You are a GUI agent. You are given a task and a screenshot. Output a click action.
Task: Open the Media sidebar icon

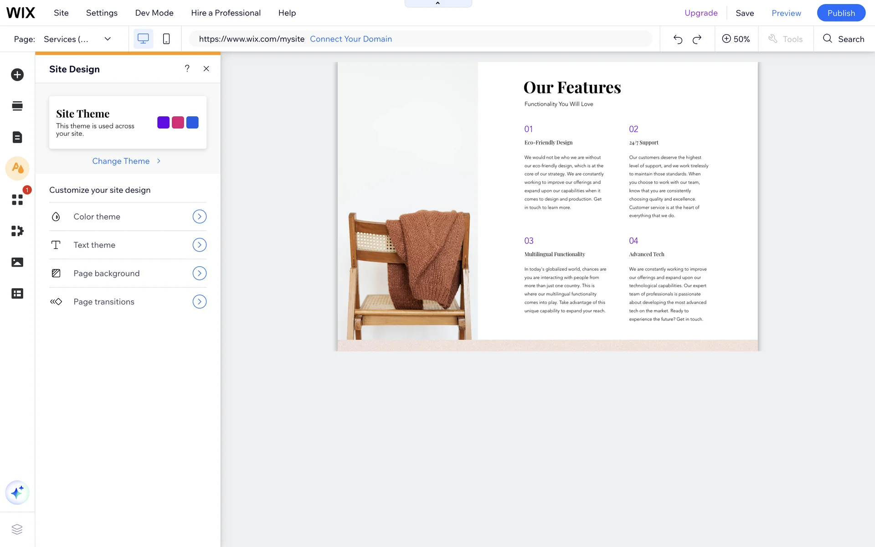coord(17,262)
